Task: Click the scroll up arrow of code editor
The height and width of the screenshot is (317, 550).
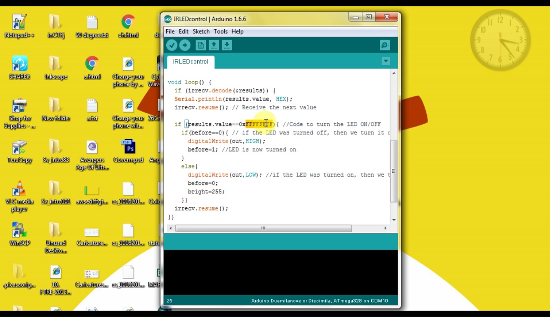Action: pyautogui.click(x=394, y=73)
